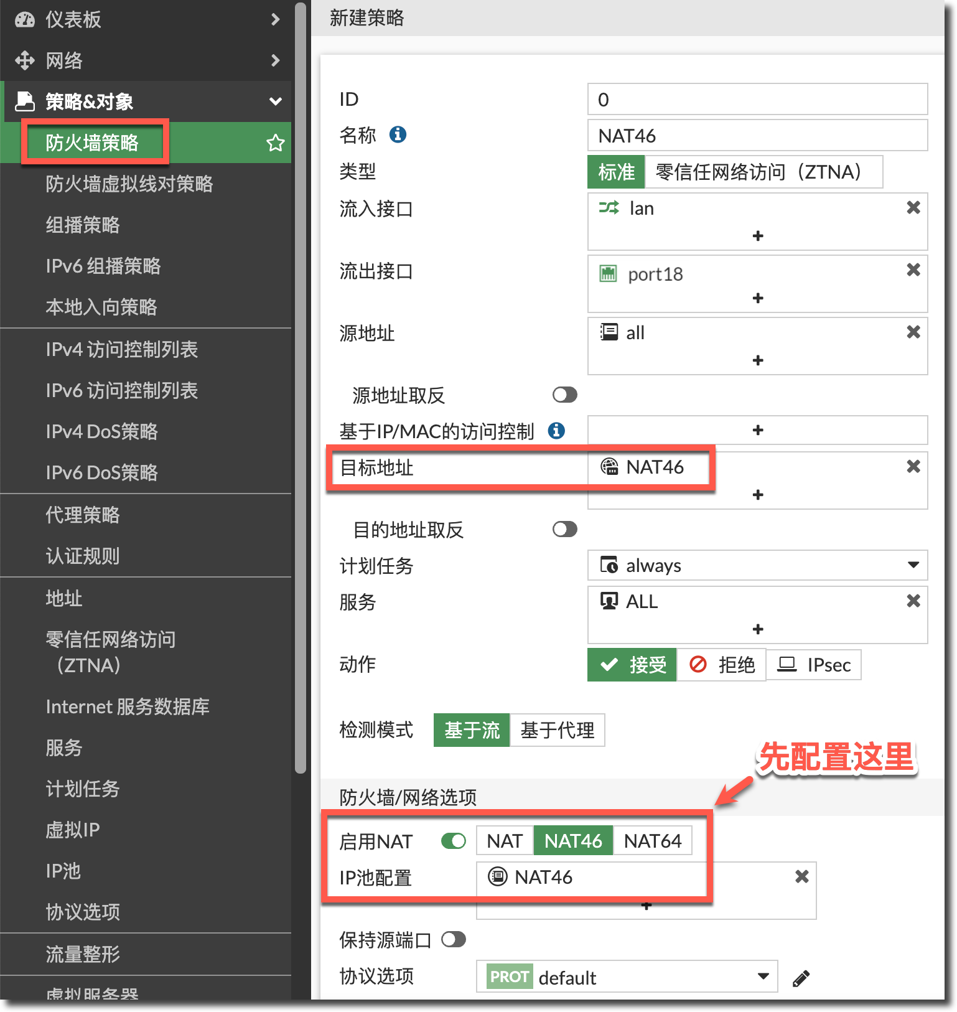Remove the NAT46 entry from IP池配置
This screenshot has width=957, height=1012.
click(801, 877)
